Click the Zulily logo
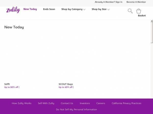The width and height of the screenshot is (153, 114). tap(13, 10)
